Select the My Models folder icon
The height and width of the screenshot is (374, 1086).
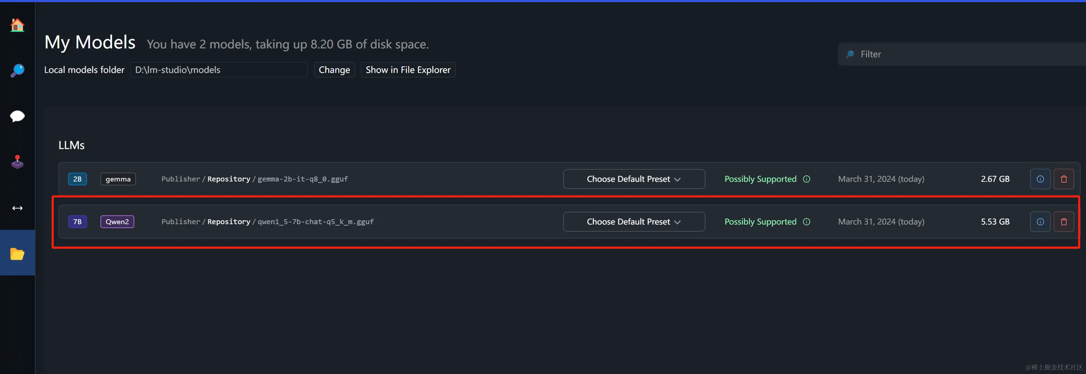(17, 254)
